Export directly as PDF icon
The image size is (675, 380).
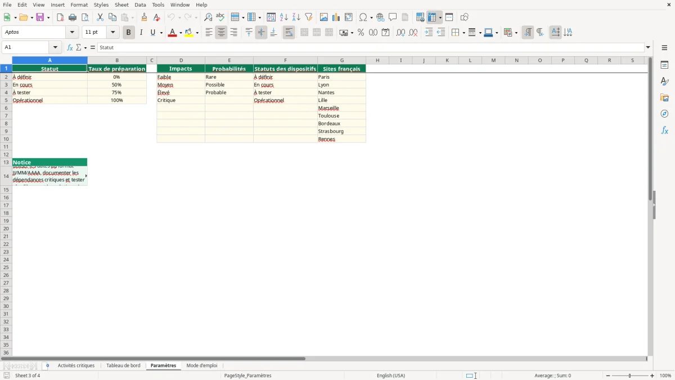[x=60, y=17]
